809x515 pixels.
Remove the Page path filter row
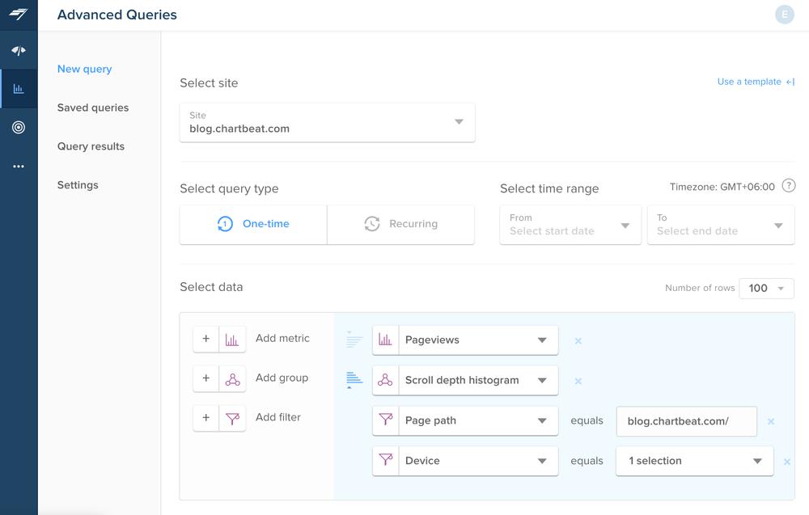(x=771, y=422)
